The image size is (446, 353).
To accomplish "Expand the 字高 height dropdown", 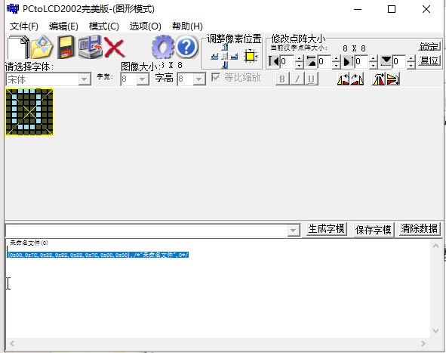I will click(x=199, y=79).
